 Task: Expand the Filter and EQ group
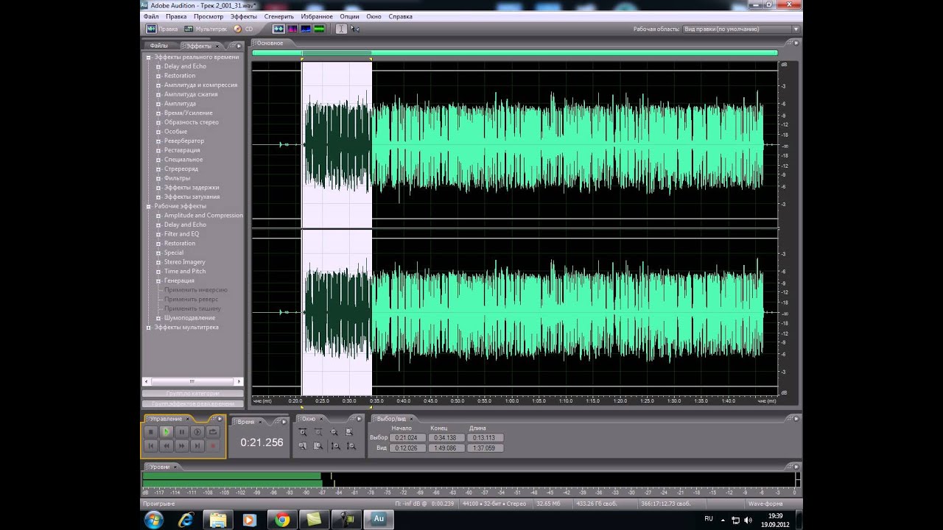[158, 234]
